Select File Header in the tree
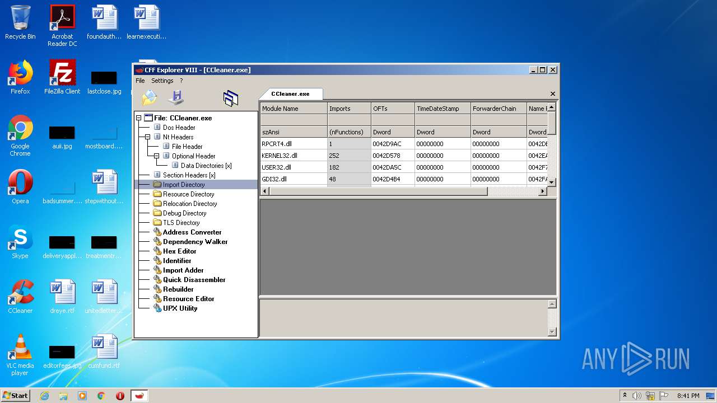The height and width of the screenshot is (403, 717). (x=187, y=147)
